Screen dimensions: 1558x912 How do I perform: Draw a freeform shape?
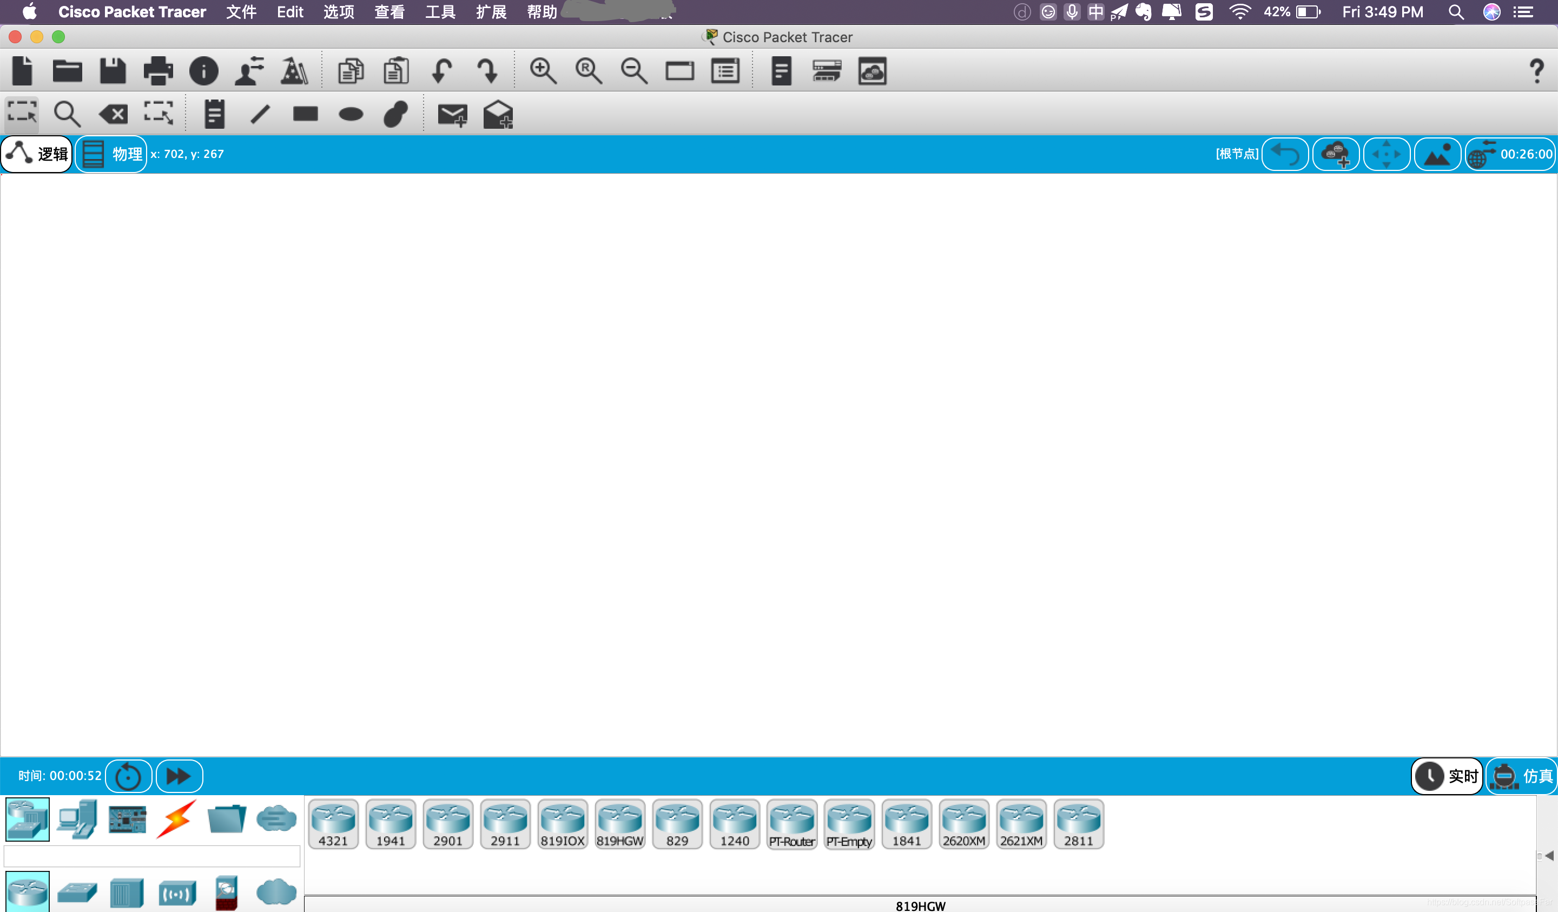point(395,114)
